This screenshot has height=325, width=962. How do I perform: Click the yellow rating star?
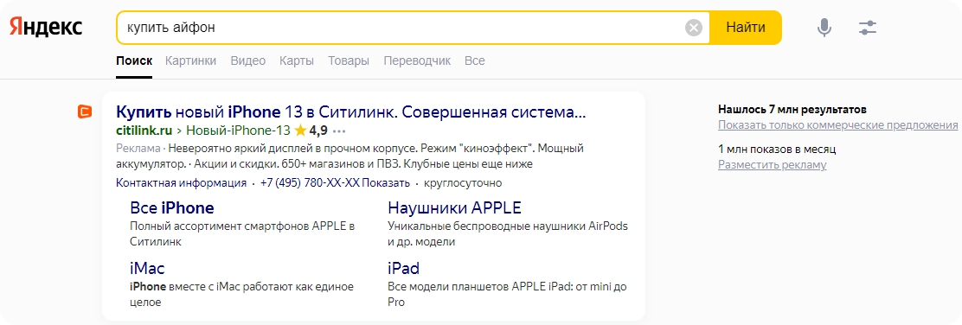point(300,130)
